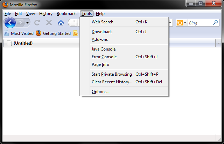Open the back/forward history dropdown arrow
Image resolution: width=224 pixels, height=144 pixels.
click(x=27, y=23)
